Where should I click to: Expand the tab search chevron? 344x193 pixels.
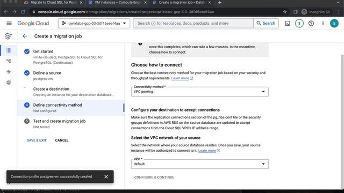click(x=338, y=2)
